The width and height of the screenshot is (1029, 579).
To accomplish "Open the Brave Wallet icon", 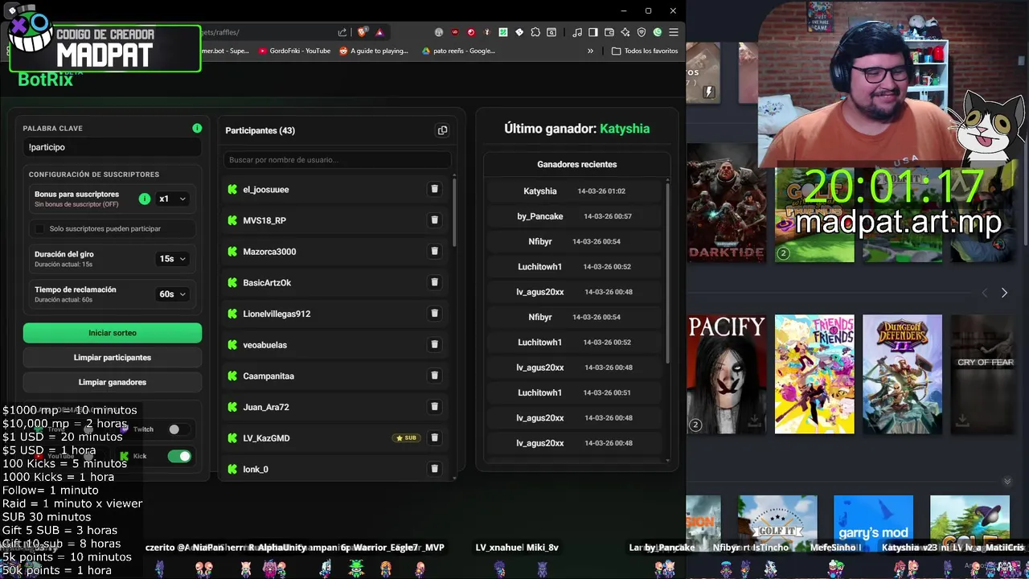I will [609, 32].
